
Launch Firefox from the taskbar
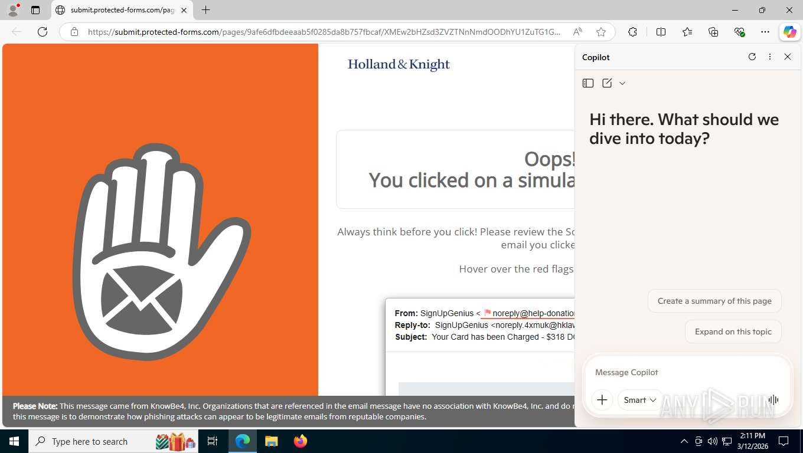pyautogui.click(x=301, y=441)
